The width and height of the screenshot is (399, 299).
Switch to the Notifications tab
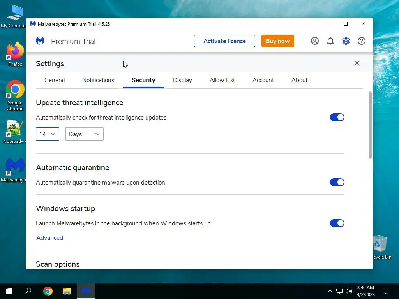click(x=98, y=80)
